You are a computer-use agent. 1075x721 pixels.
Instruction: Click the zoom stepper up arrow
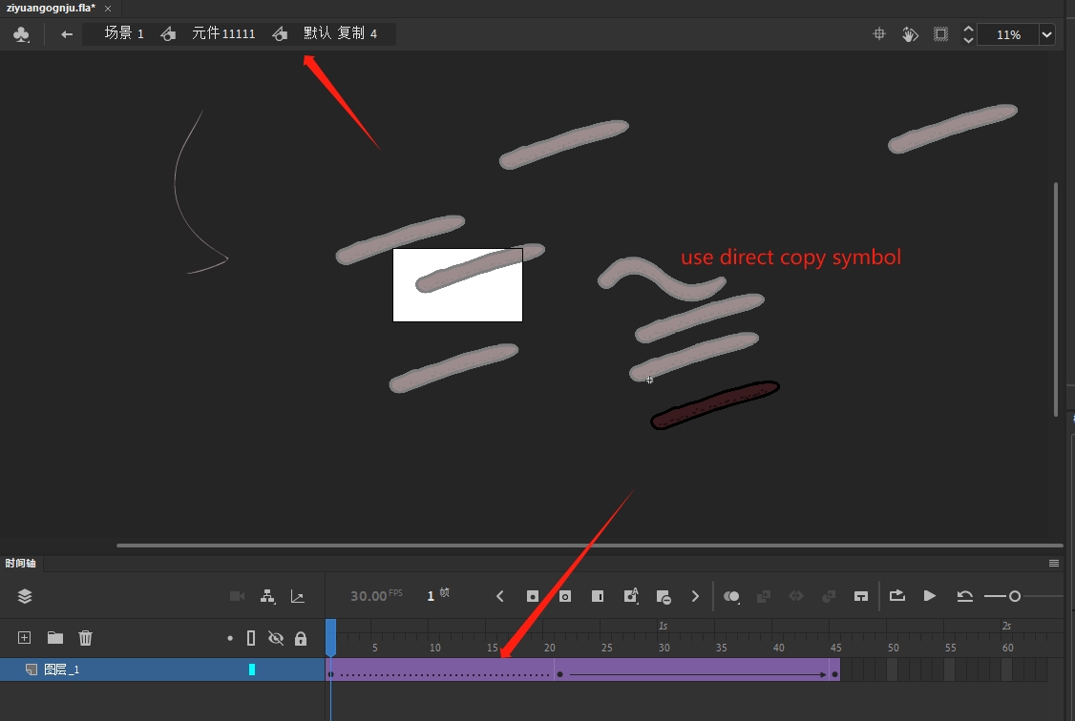967,29
